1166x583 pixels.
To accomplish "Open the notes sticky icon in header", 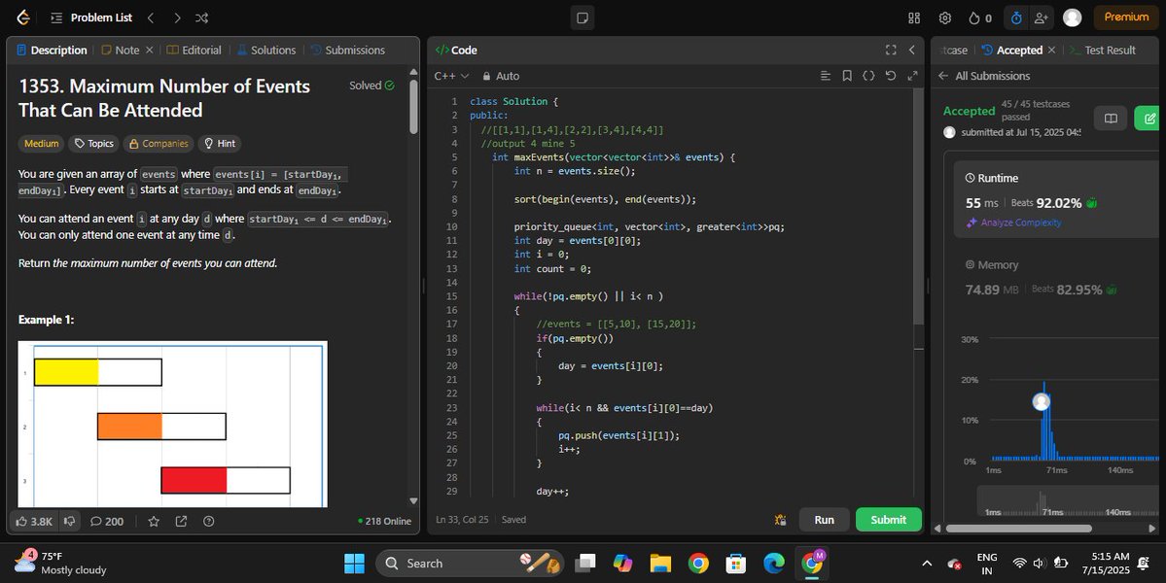I will coord(583,17).
